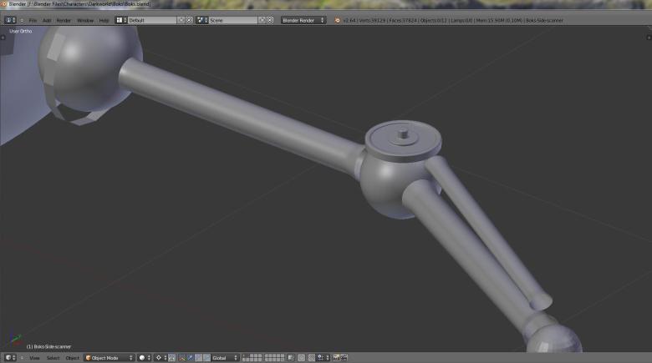Image resolution: width=652 pixels, height=363 pixels.
Task: Expand the Object Mode dropdown
Action: (x=109, y=358)
